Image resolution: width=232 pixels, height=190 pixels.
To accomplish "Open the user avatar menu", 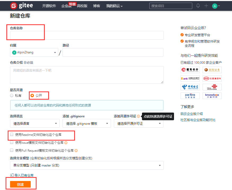I will pyautogui.click(x=216, y=6).
